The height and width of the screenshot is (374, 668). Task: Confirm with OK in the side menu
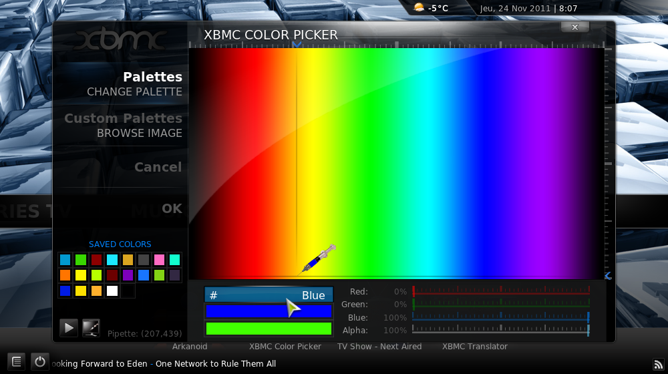click(x=172, y=208)
